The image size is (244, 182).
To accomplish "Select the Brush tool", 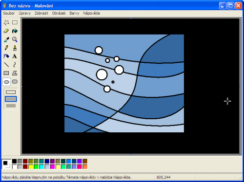I will 15,48.
